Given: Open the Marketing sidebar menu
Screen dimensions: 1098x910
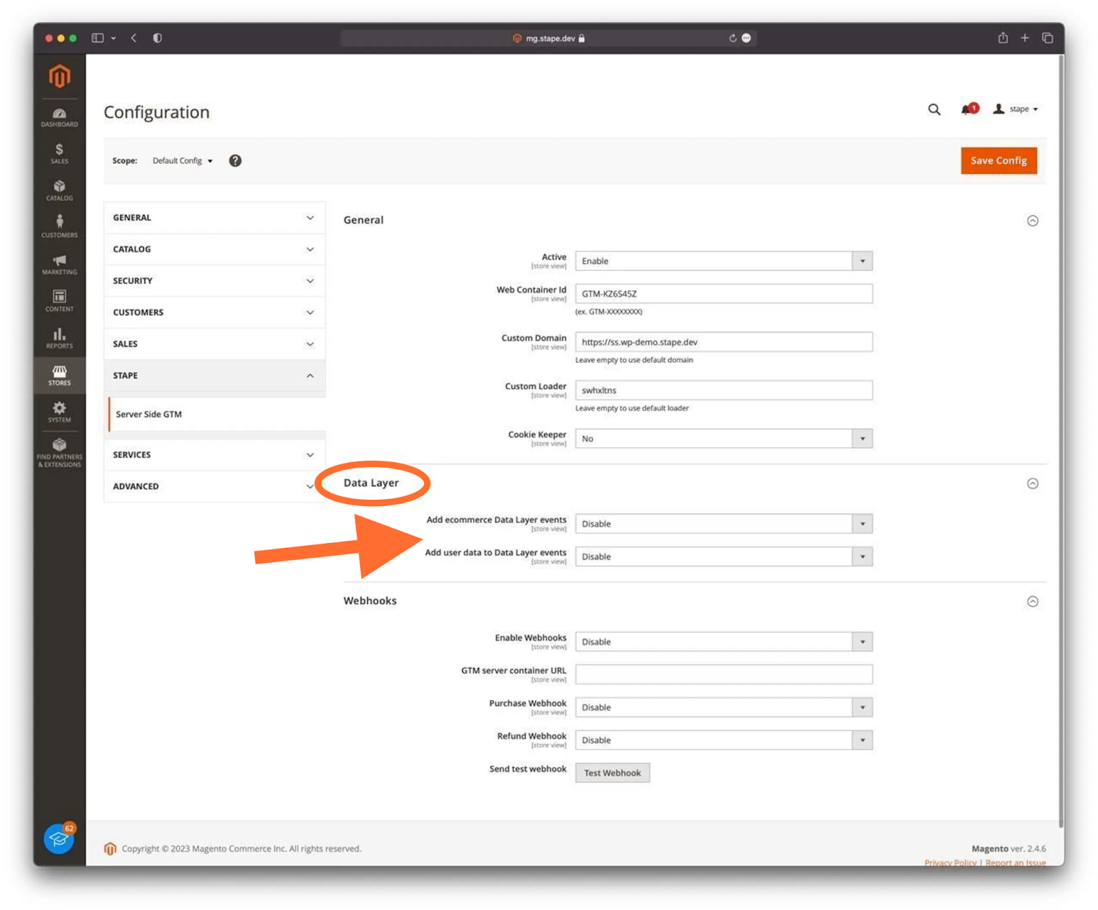Looking at the screenshot, I should 59,264.
